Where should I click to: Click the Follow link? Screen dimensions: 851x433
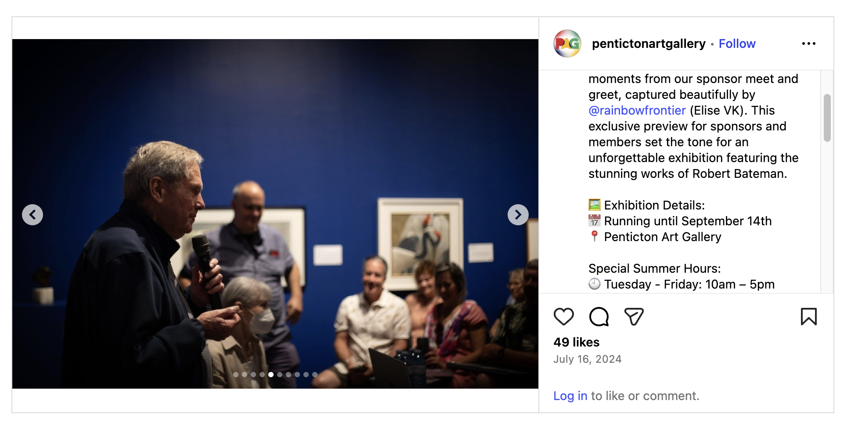737,43
